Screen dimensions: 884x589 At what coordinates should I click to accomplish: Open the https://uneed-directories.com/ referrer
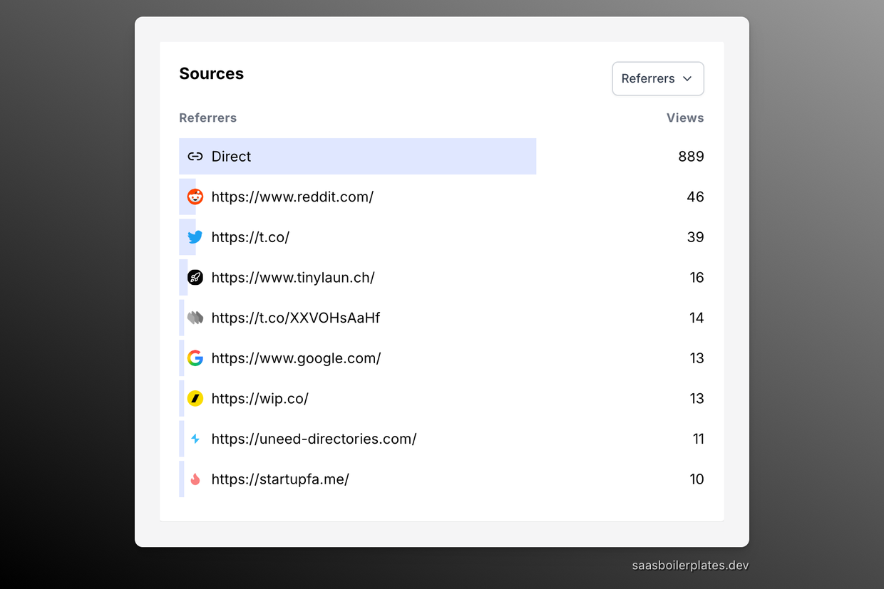tap(314, 439)
